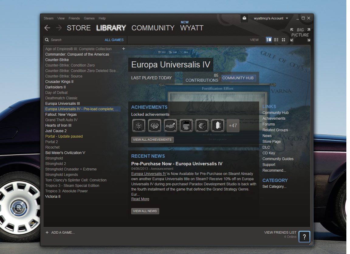
Task: Switch to grid view icon
Action: [x=283, y=40]
